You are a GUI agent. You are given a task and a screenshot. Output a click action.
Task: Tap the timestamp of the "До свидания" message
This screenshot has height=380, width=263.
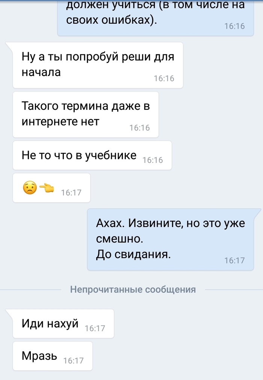pos(234,260)
